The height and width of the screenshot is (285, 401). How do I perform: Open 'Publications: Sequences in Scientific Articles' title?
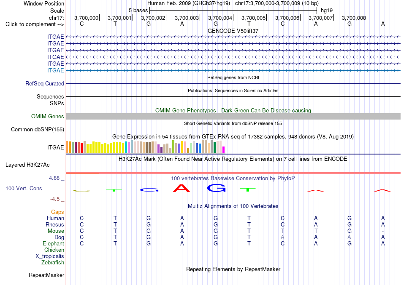233,91
